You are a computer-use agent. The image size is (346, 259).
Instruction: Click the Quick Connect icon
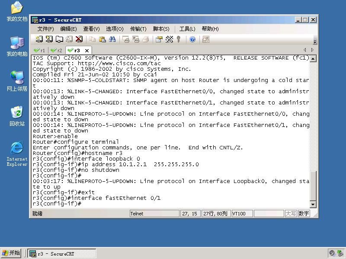point(49,39)
